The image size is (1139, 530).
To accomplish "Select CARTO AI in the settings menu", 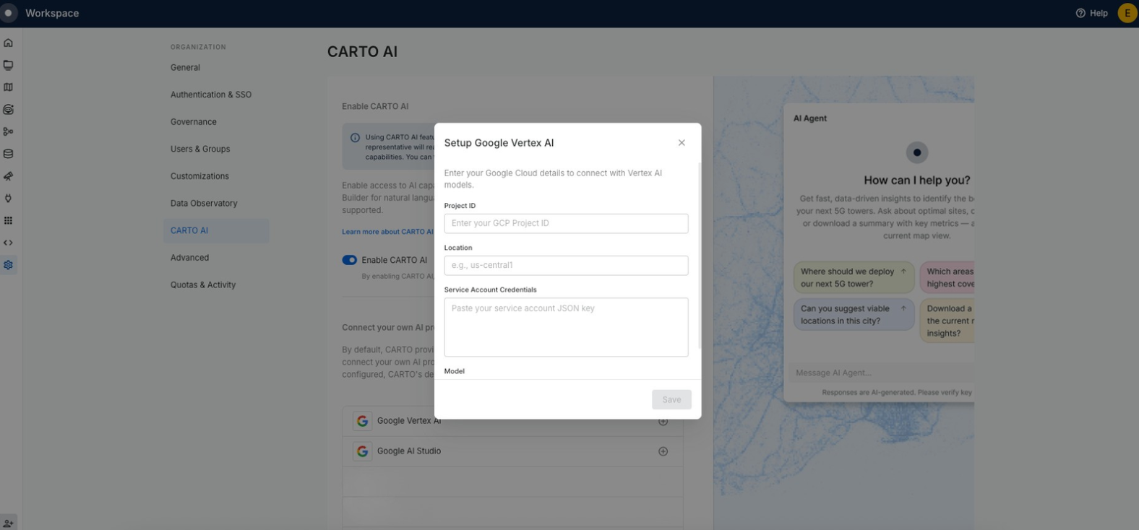I will (216, 230).
